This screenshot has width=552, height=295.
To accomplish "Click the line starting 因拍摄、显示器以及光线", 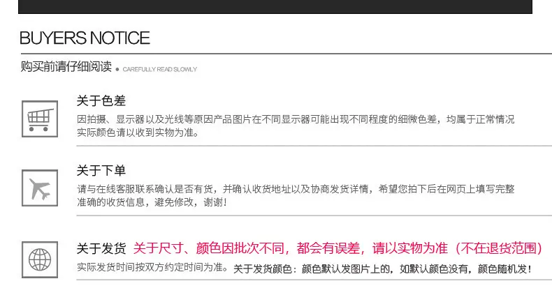I will (296, 119).
